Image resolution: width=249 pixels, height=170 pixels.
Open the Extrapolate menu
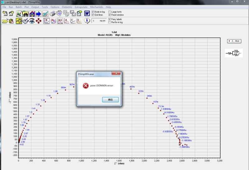tap(81, 7)
